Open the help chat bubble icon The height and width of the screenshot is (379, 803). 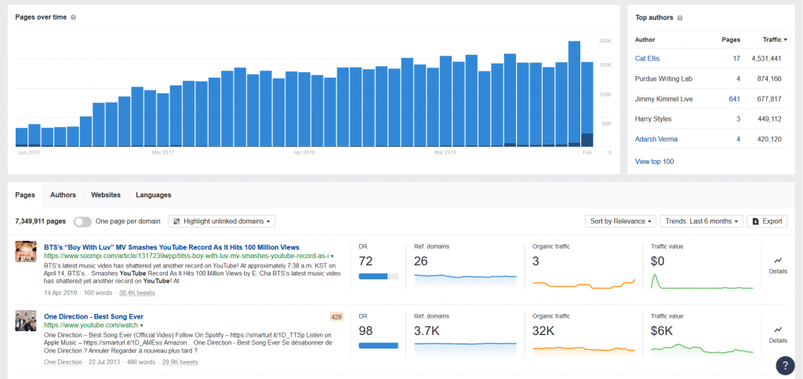785,365
